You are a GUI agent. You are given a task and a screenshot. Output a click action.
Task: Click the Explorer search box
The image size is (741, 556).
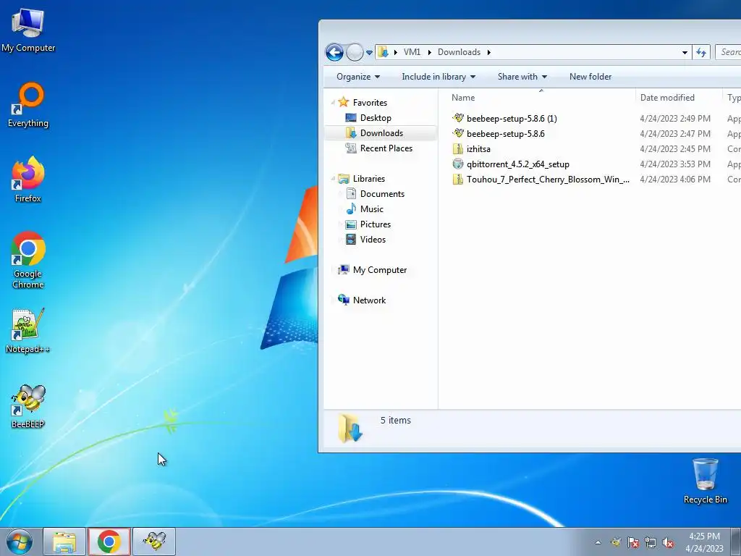coord(728,52)
